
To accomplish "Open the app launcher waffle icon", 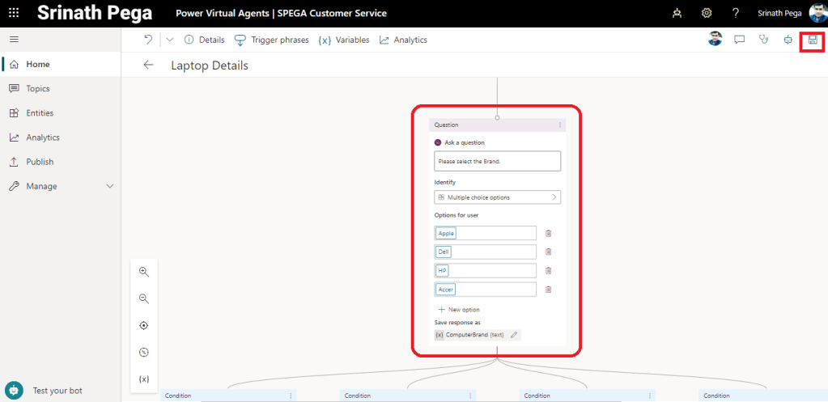I will coord(14,13).
